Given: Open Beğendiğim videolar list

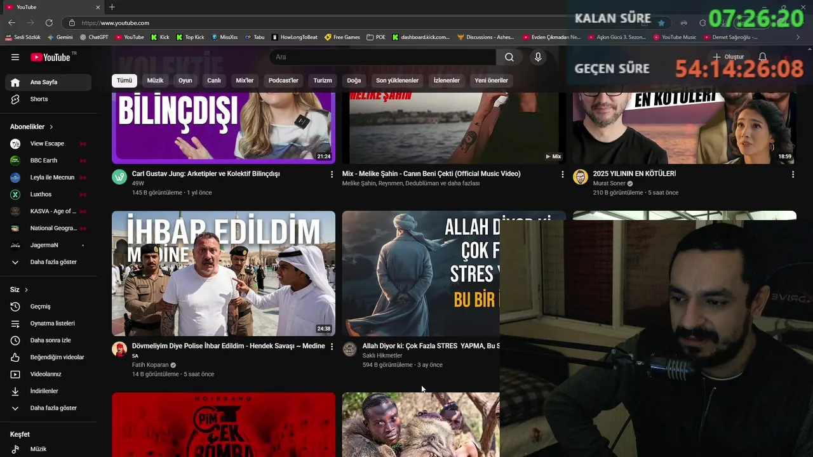Looking at the screenshot, I should pos(48,357).
